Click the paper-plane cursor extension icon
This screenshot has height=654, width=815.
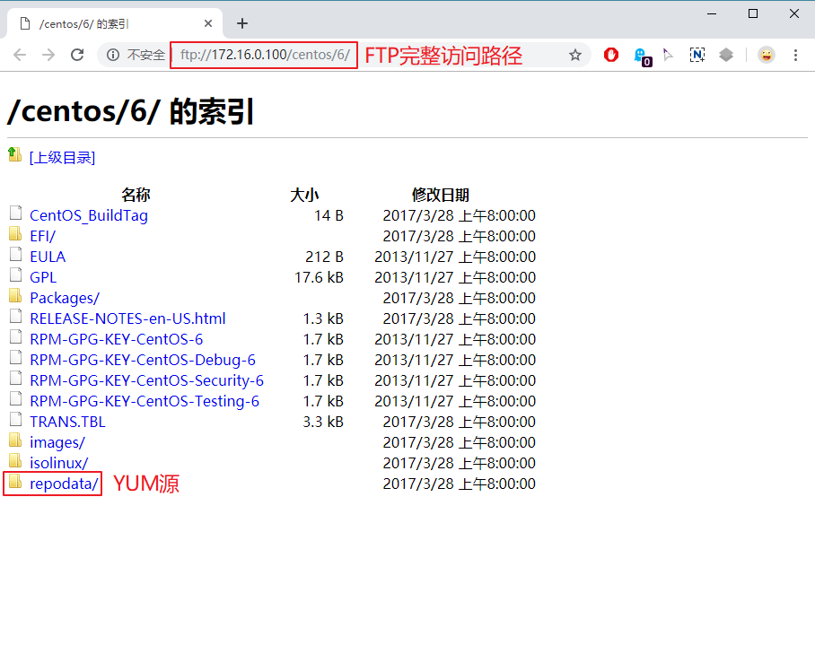[668, 55]
